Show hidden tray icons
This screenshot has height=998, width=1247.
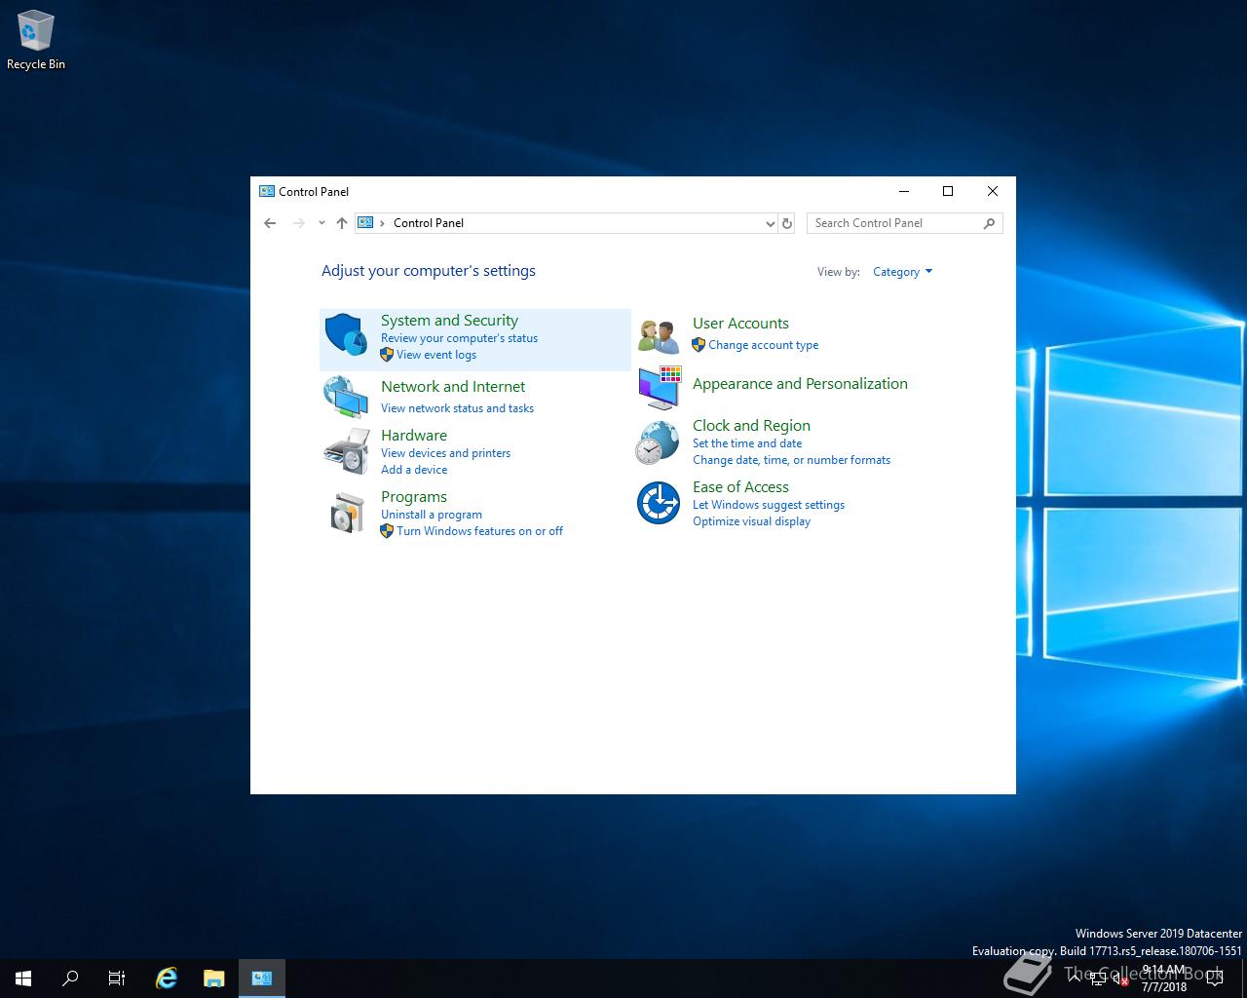point(1075,979)
